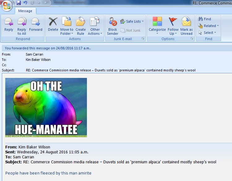Click the Reply to All icon
232x181 pixels.
22,21
